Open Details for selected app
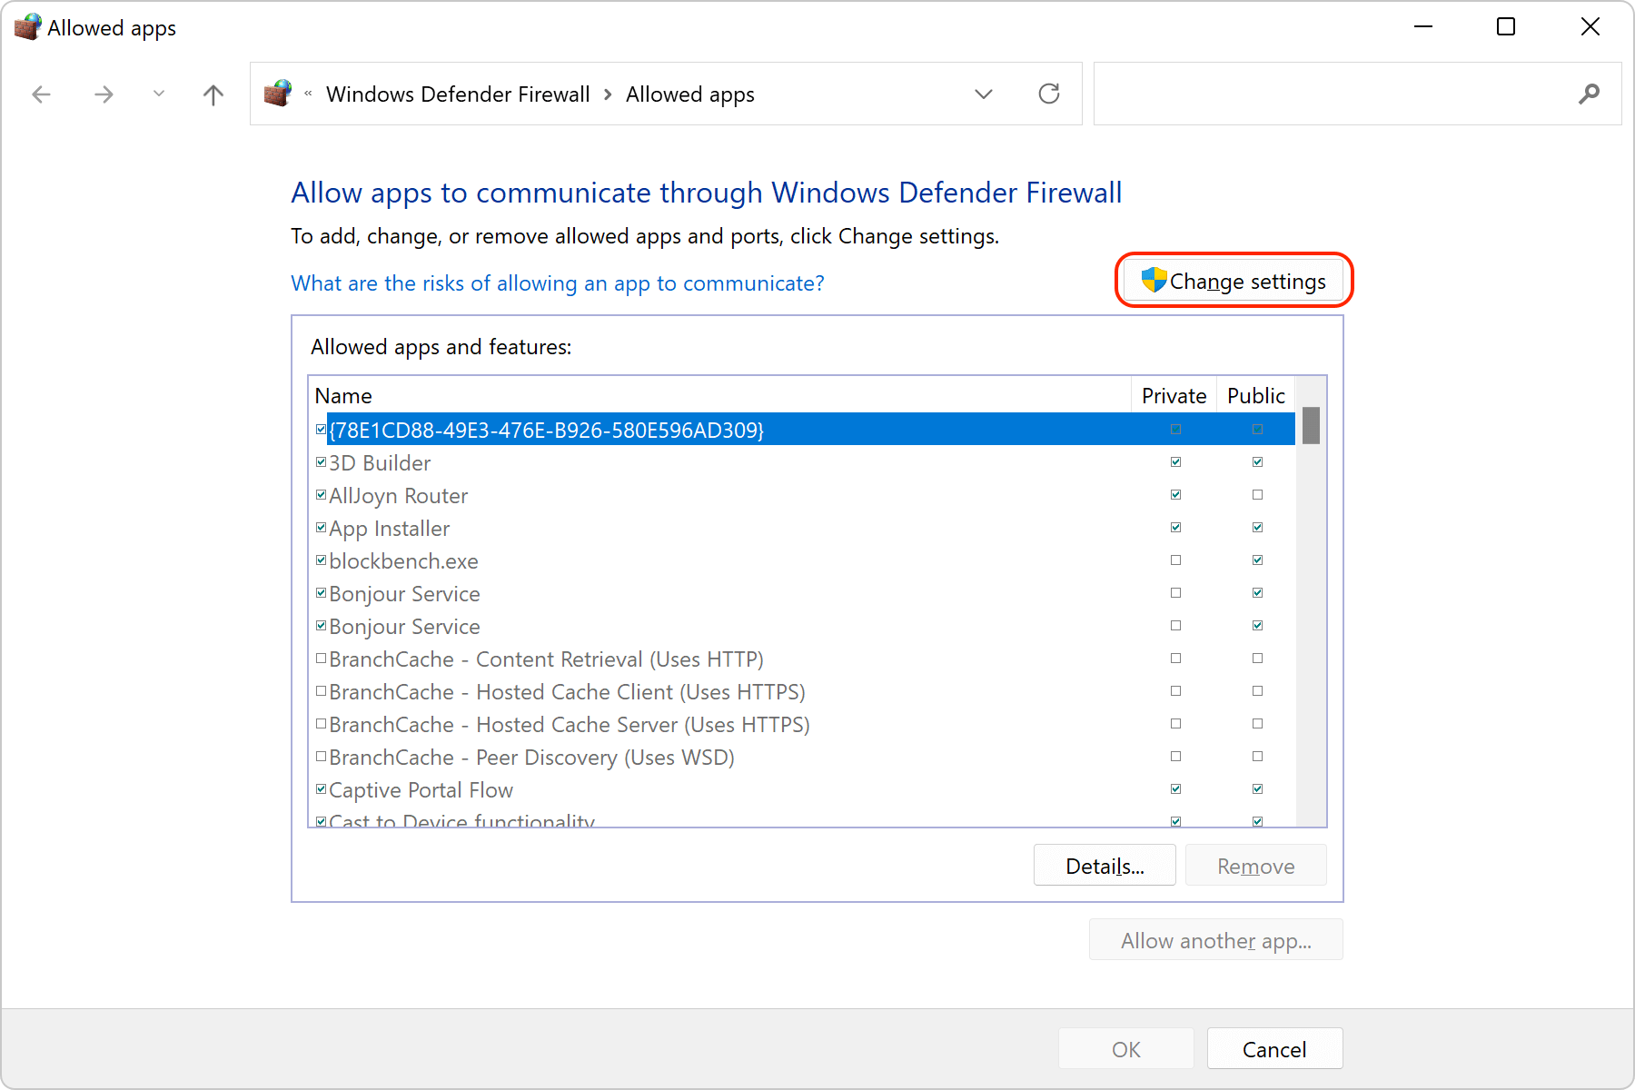 1105,866
